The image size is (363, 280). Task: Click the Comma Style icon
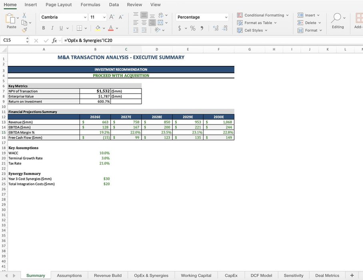tap(202, 28)
